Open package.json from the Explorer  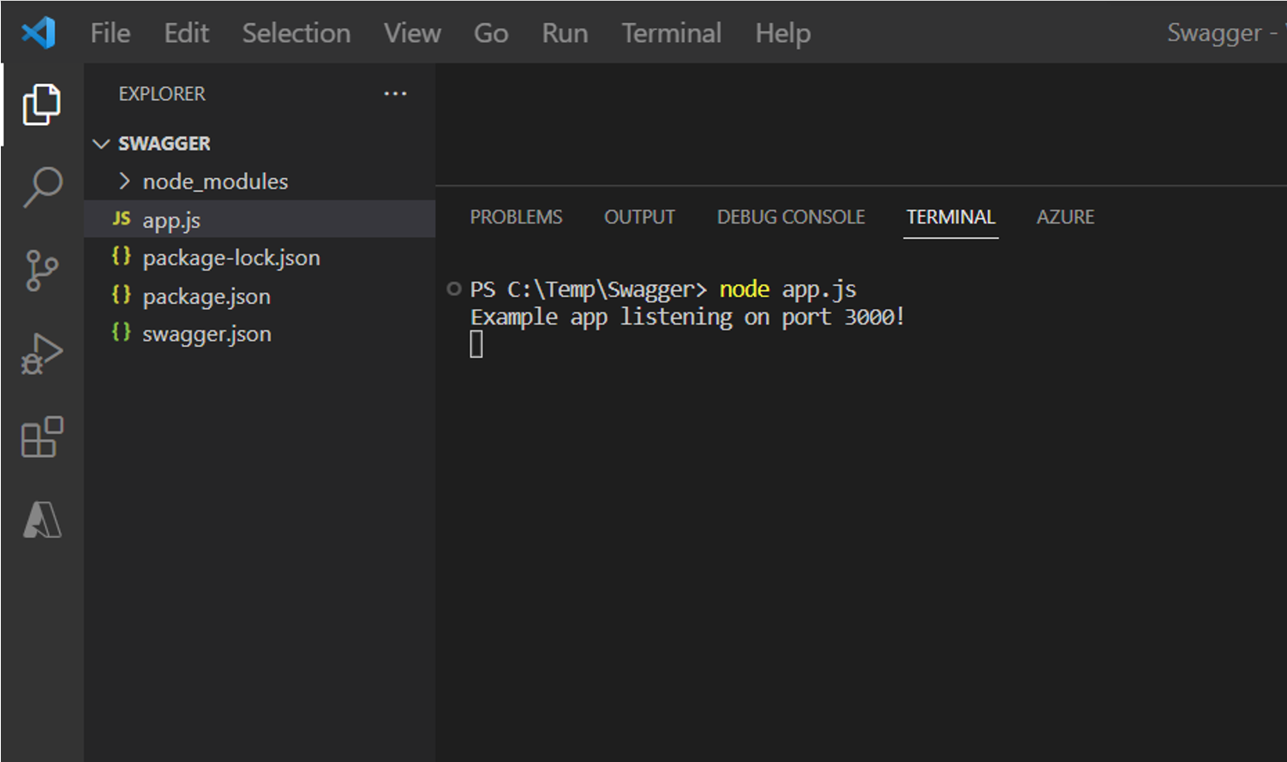coord(207,295)
